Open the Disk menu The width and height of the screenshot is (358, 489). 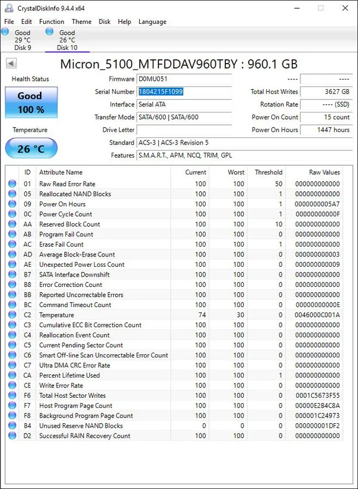(104, 22)
